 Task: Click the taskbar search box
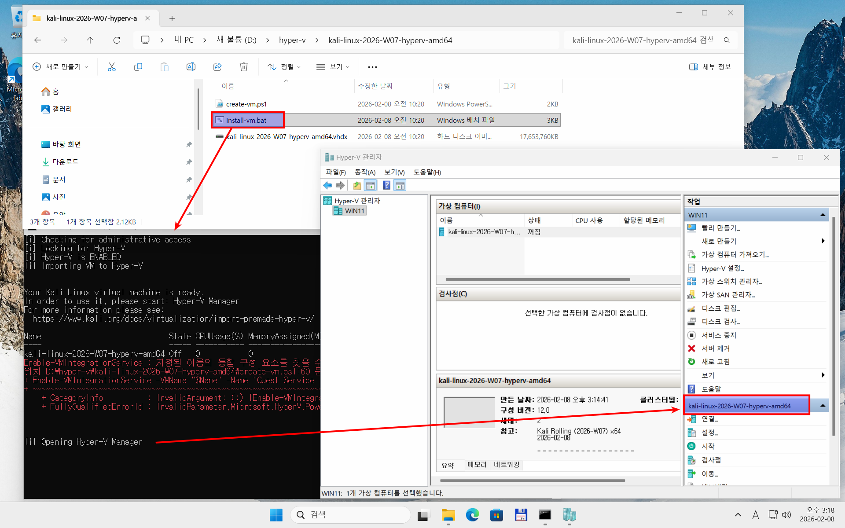tap(350, 515)
